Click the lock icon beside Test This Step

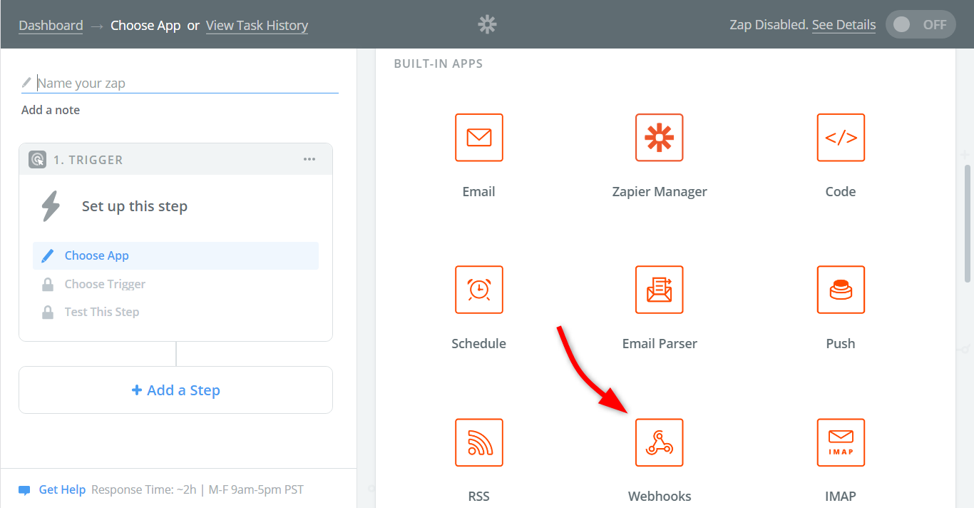coord(48,312)
